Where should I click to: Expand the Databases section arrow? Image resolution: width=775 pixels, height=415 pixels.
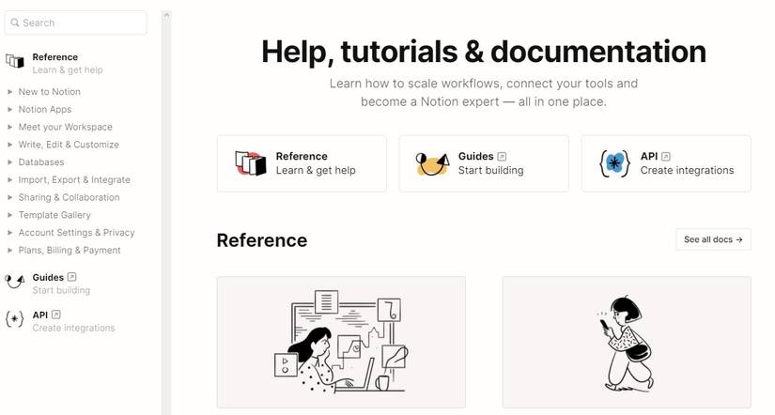click(x=10, y=162)
